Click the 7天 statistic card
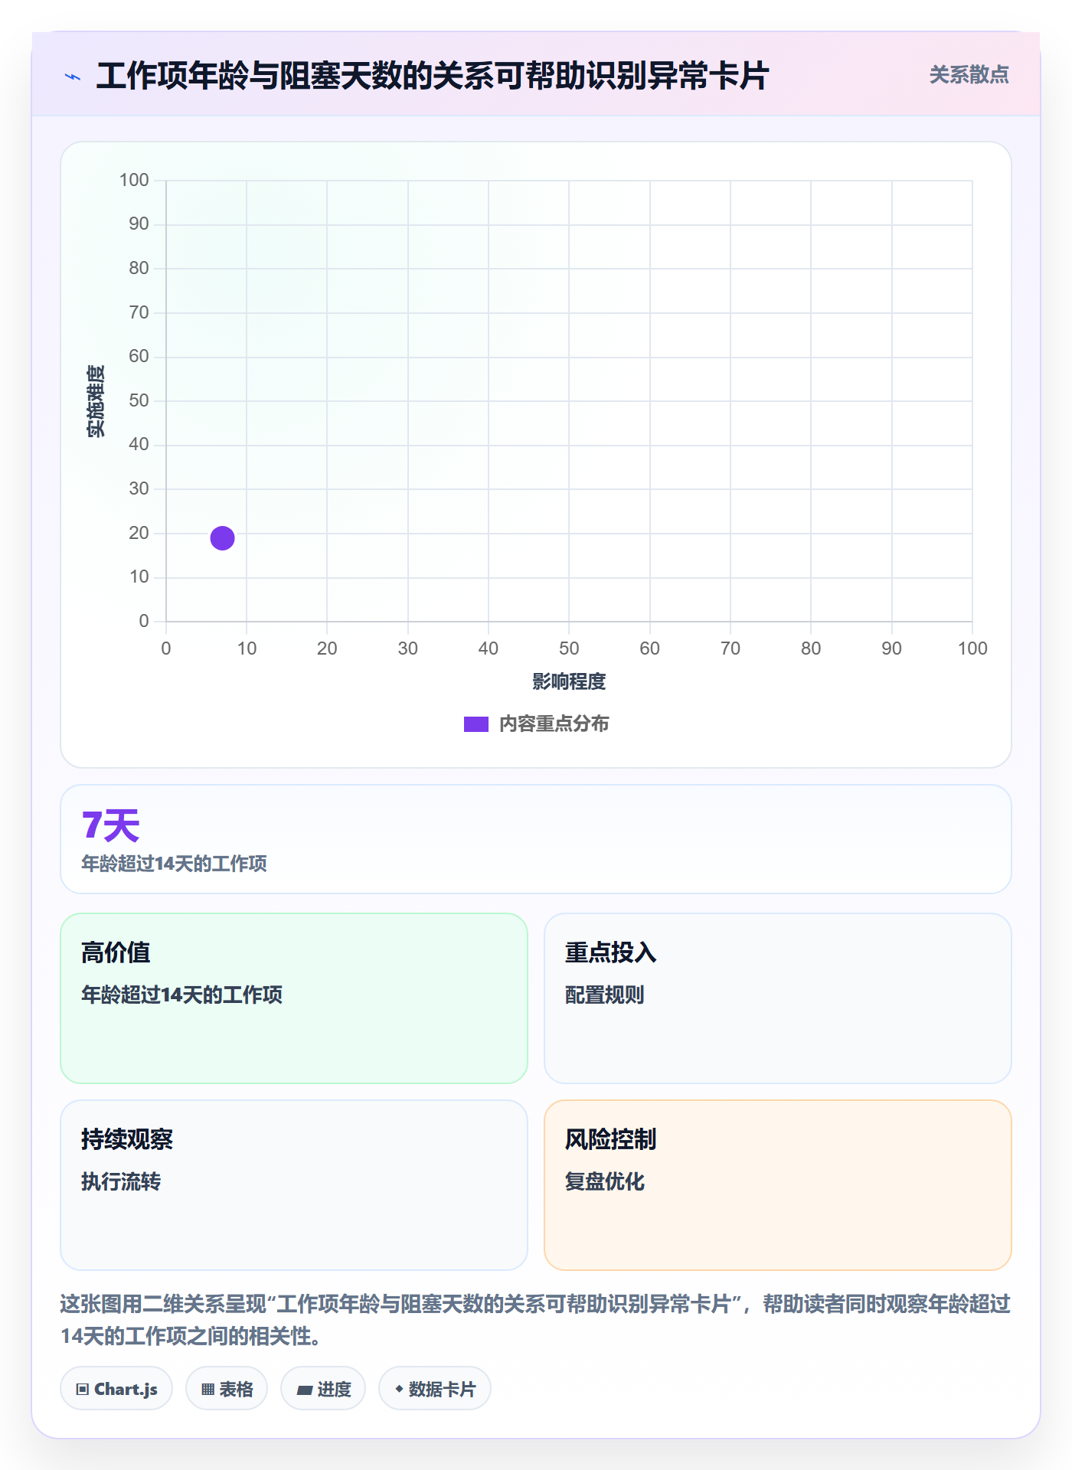Viewport: 1072px width, 1470px height. click(x=536, y=839)
